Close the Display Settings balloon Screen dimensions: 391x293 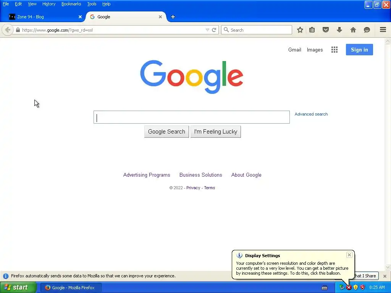coord(349,255)
